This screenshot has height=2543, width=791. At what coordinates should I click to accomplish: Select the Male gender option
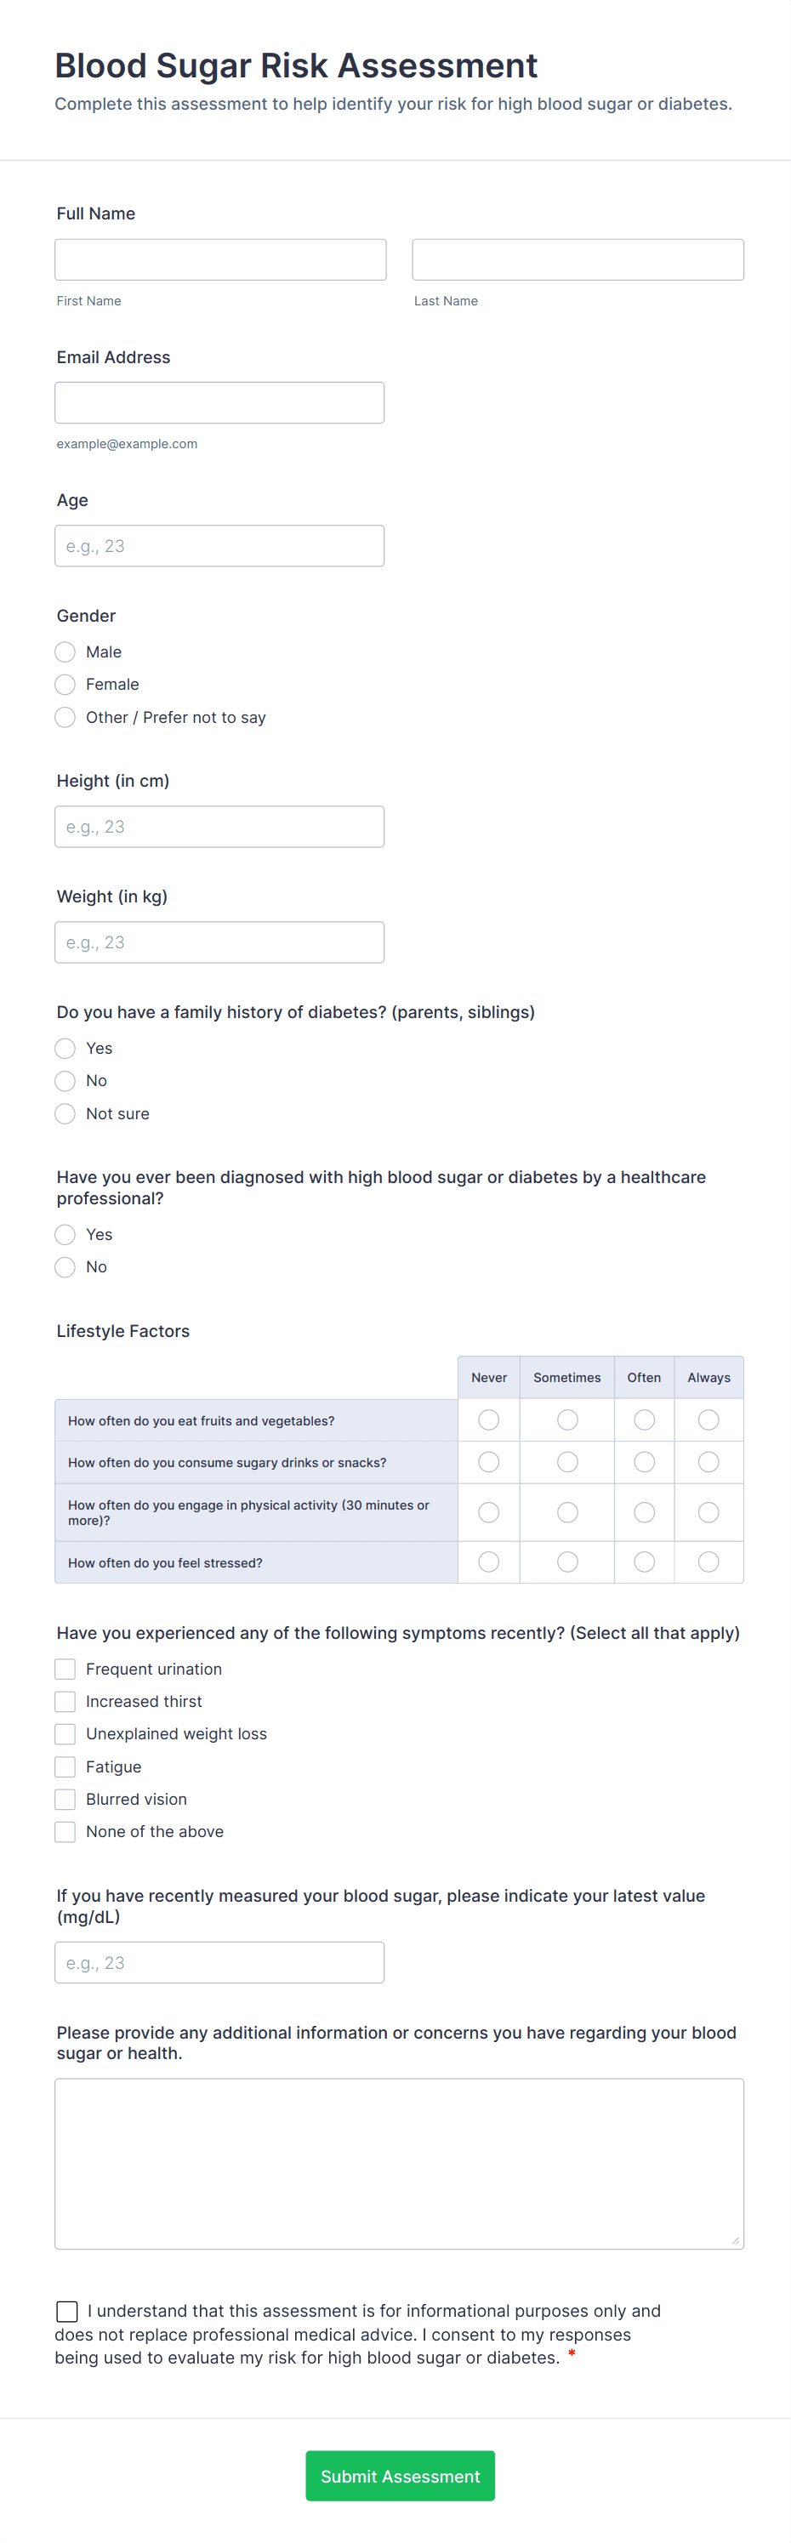point(65,651)
